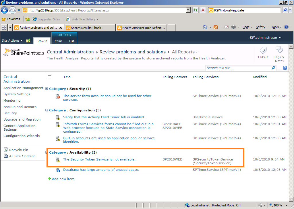Switch to the Browse ribbon tab
Screen dimensions: 294x209
[x=42, y=41]
